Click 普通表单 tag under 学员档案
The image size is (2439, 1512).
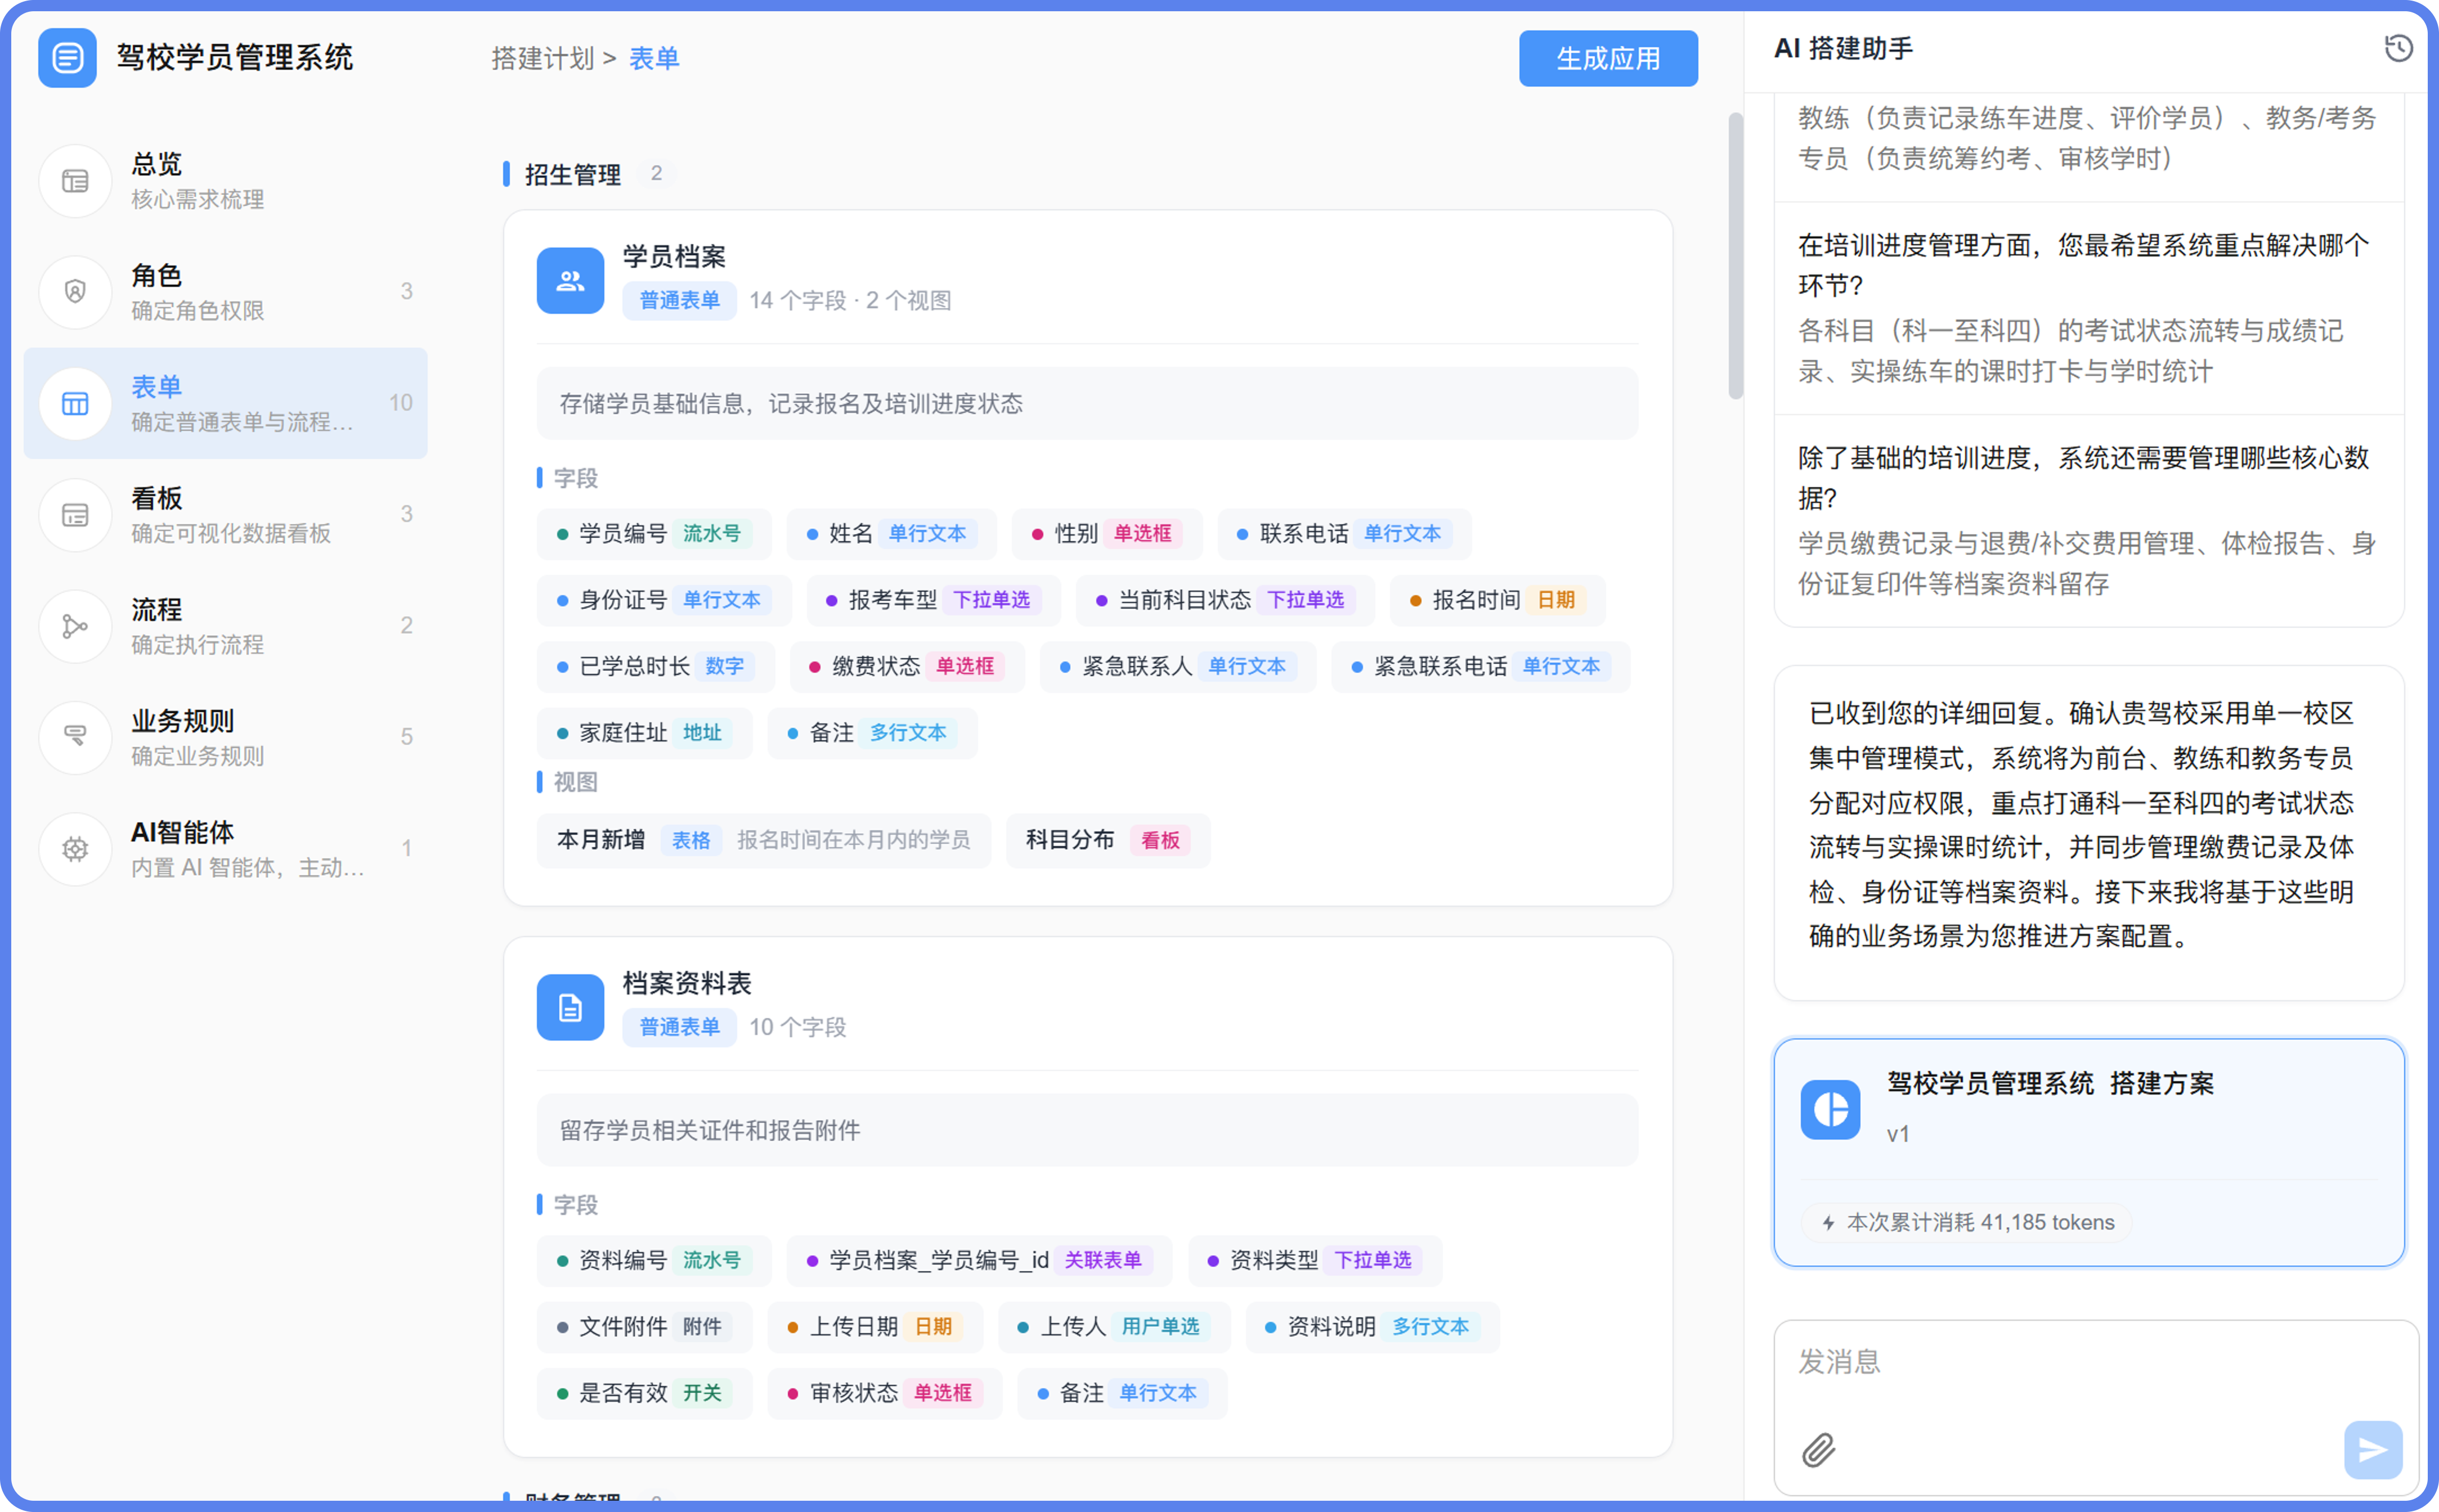pos(679,301)
